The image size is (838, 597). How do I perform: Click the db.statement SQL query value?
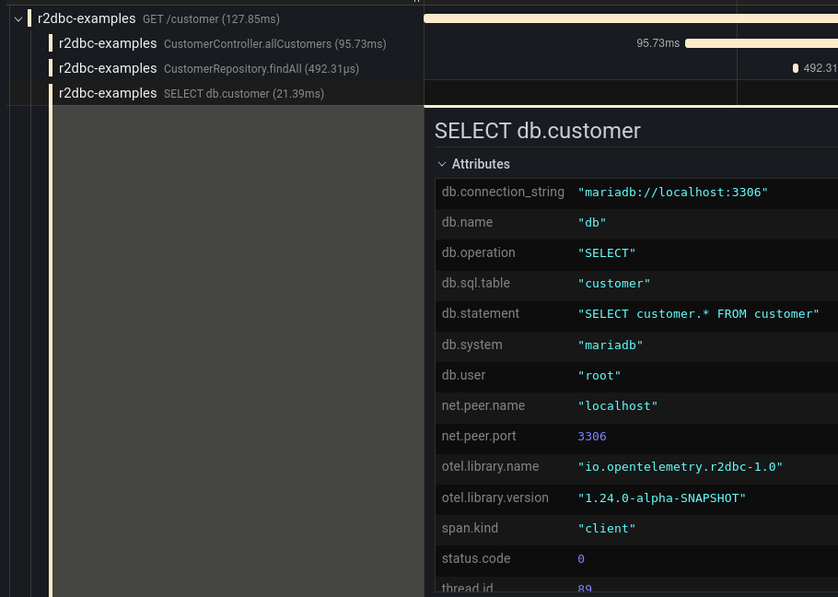(698, 314)
